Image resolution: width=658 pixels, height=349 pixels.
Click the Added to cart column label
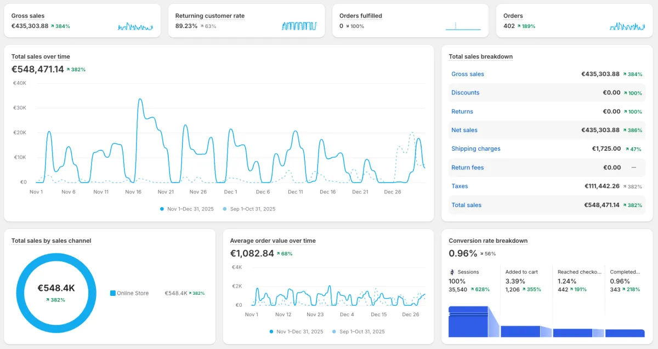[x=521, y=272]
